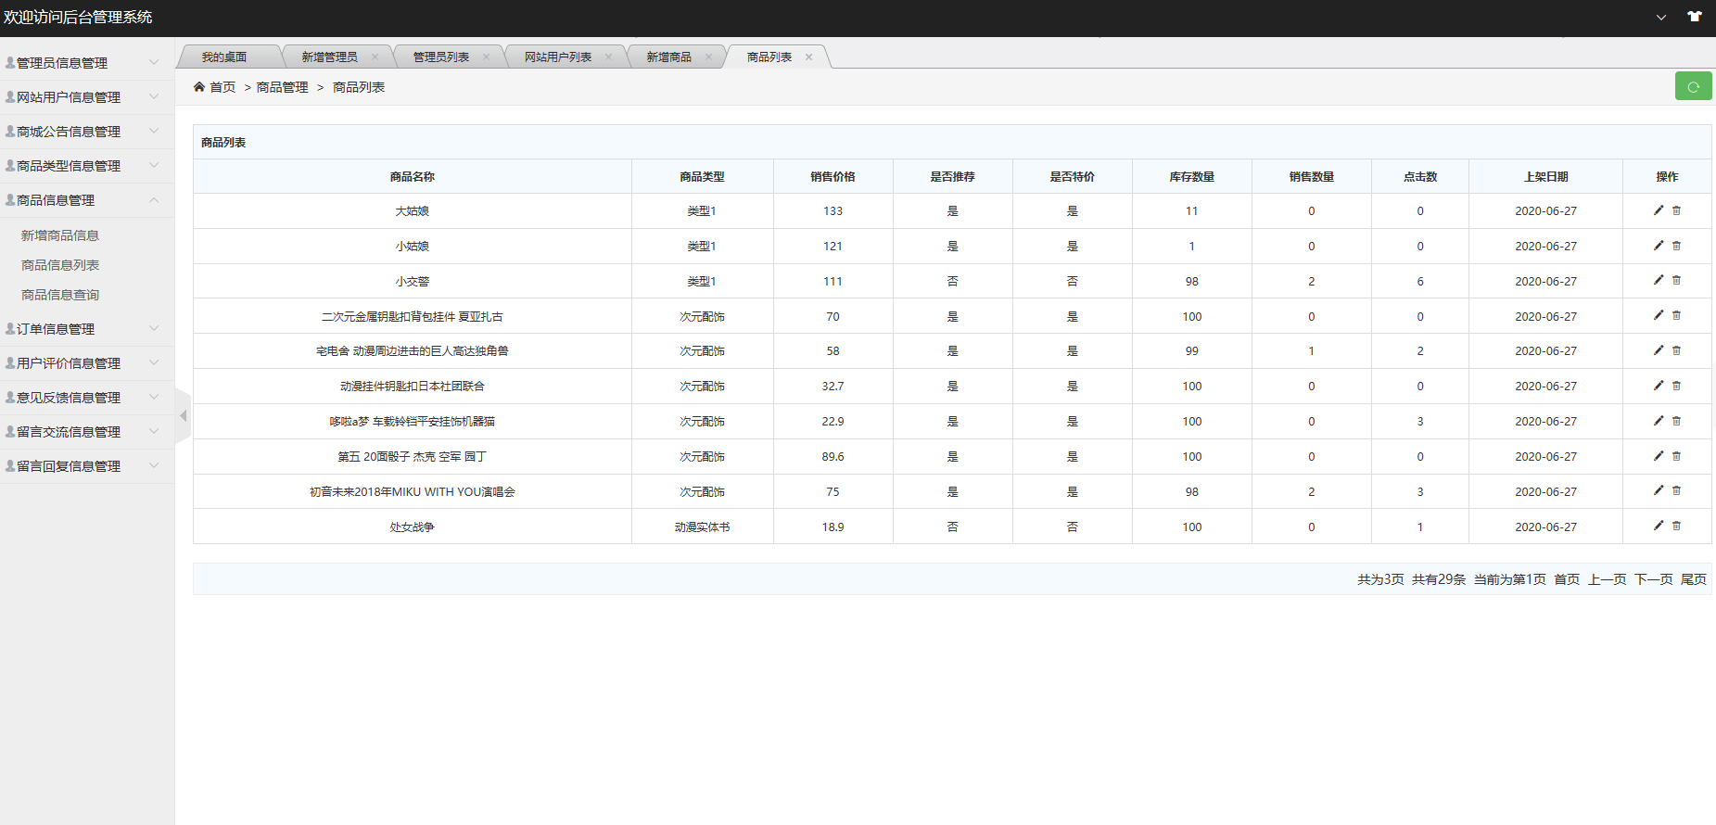Expand 管理员信息管理 menu
1716x825 pixels.
click(87, 63)
